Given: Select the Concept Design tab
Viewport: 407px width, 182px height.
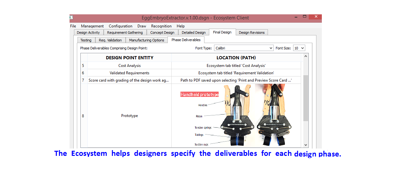Looking at the screenshot, I should [162, 33].
